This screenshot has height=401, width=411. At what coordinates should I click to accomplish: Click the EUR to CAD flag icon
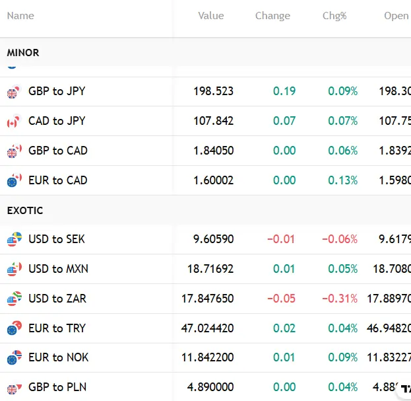click(x=14, y=180)
